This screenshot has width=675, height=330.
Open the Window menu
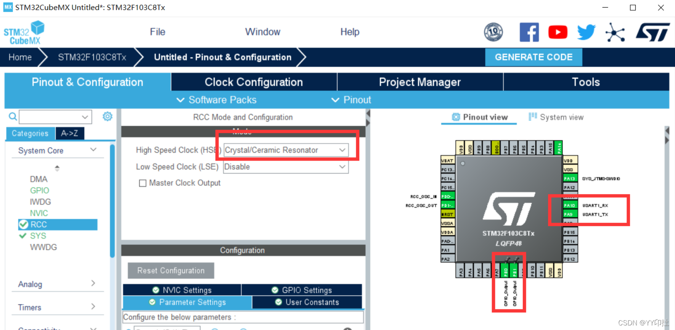[x=263, y=32]
